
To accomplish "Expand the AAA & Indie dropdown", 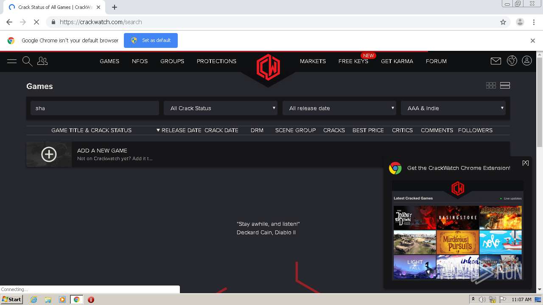I will coord(453,108).
